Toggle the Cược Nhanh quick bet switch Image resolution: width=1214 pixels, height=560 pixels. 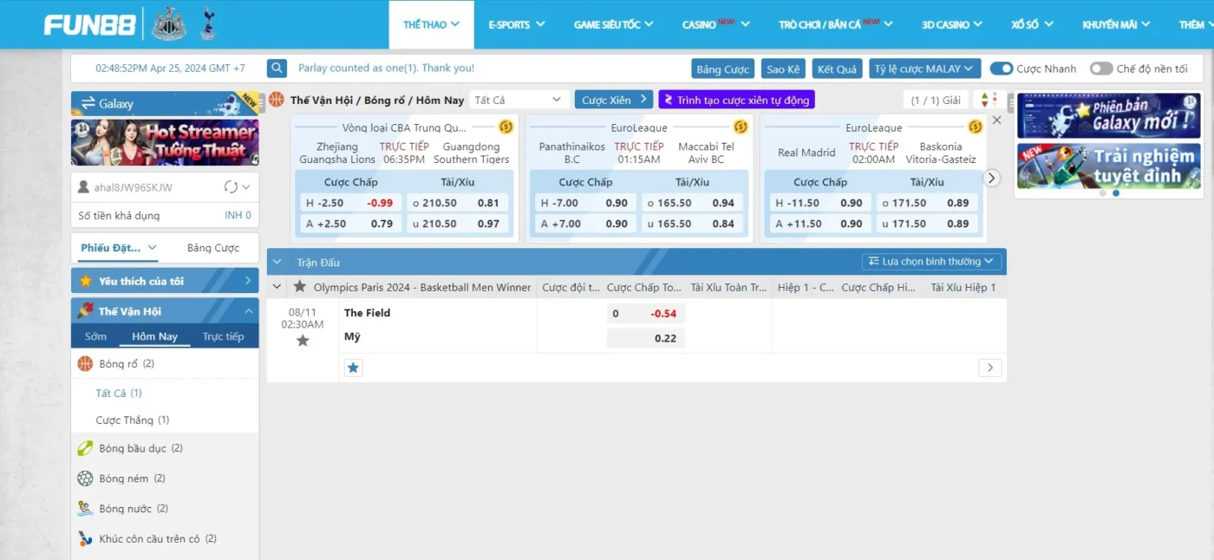(x=1002, y=68)
